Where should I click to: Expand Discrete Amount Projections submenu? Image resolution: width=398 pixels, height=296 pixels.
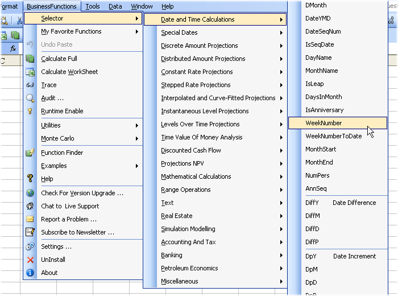(215, 46)
